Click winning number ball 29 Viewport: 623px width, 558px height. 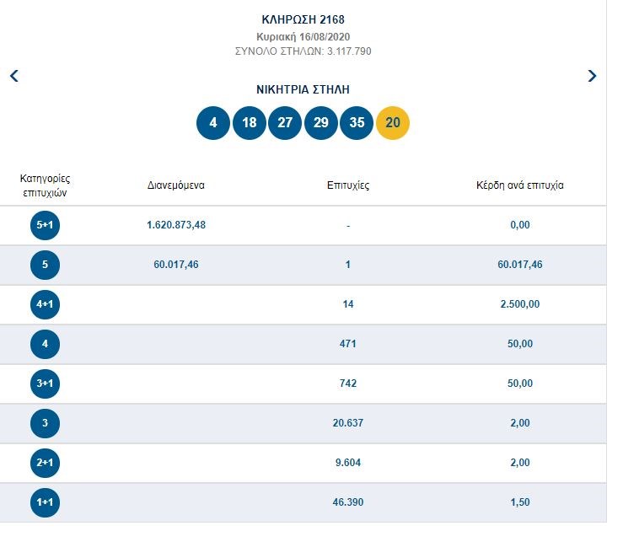320,123
